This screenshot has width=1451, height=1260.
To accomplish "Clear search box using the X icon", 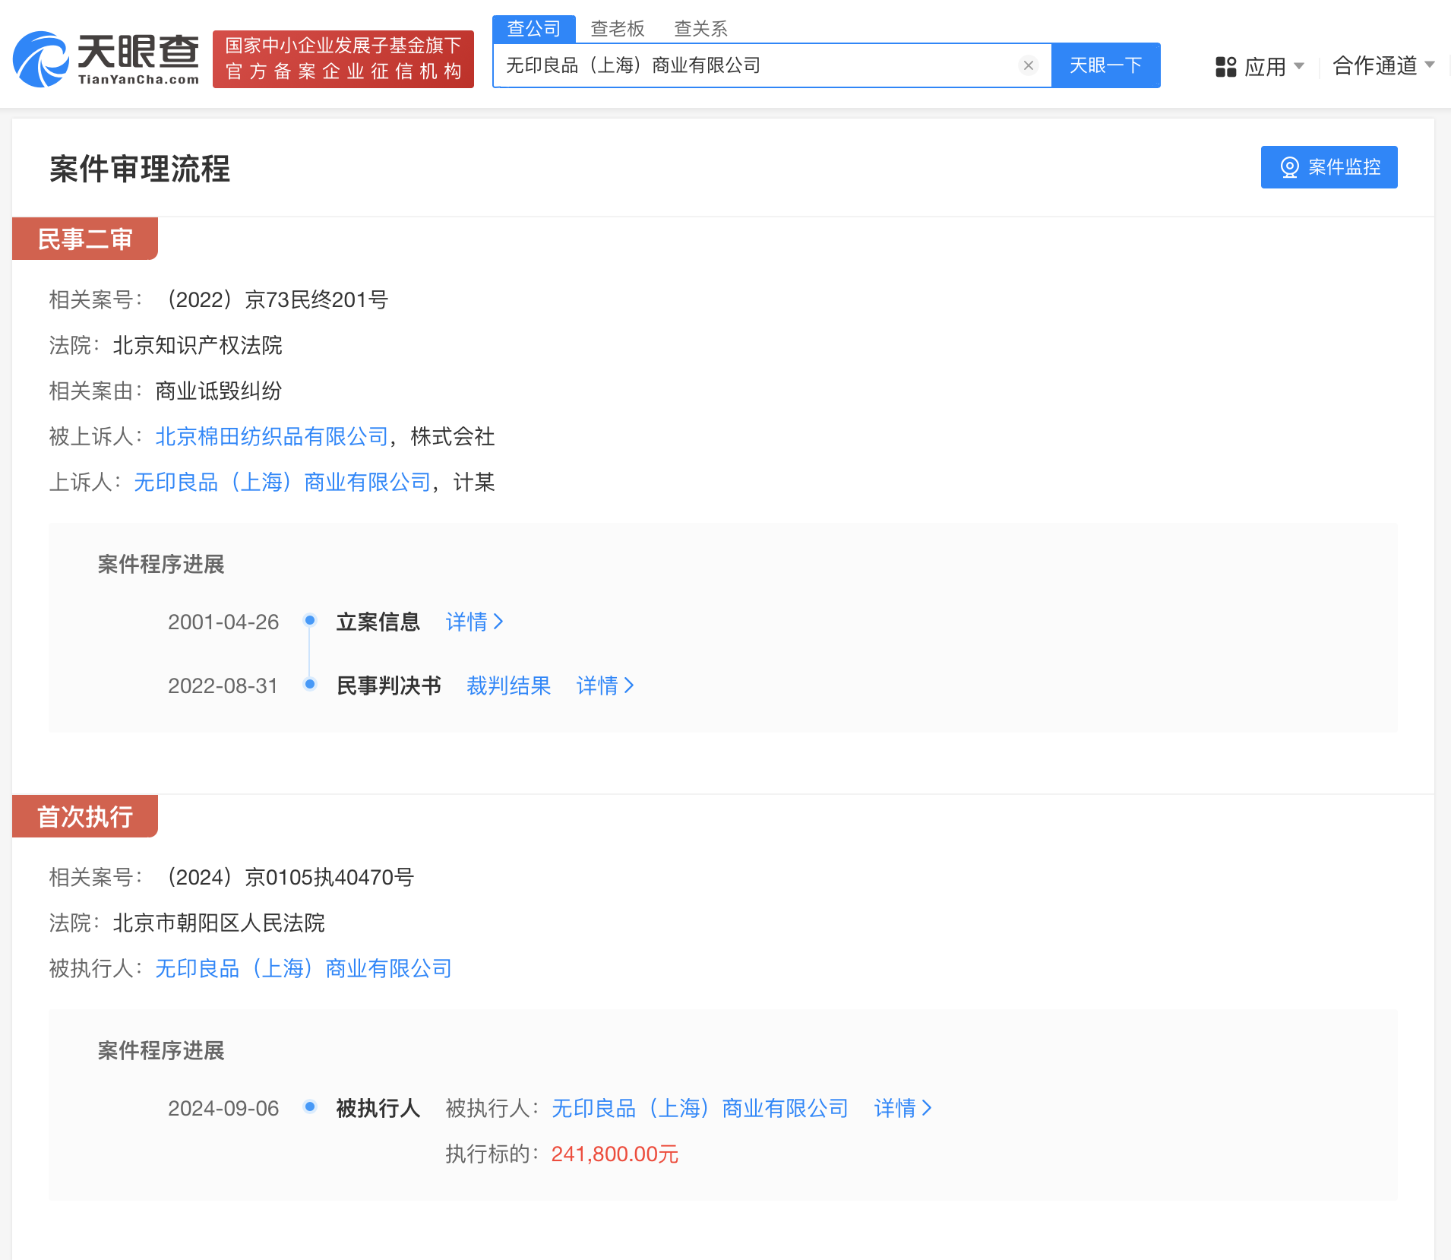I will pos(1028,65).
